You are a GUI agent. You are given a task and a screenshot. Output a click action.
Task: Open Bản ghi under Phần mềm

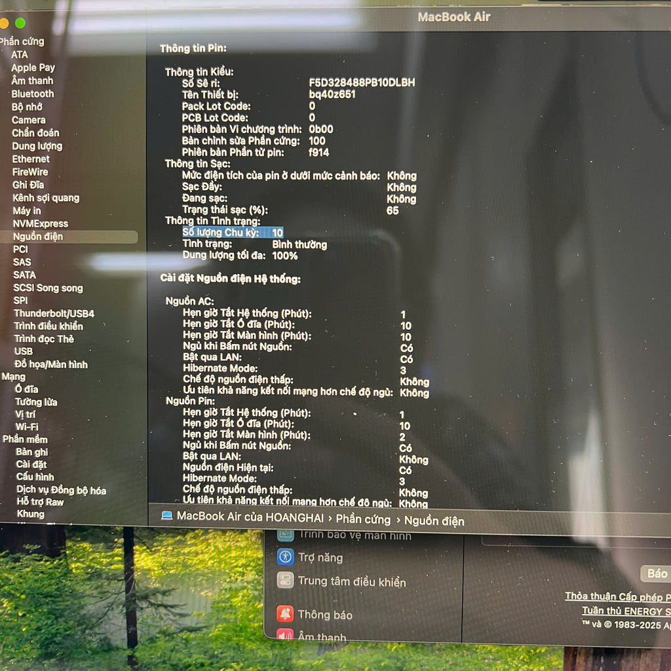click(x=31, y=452)
